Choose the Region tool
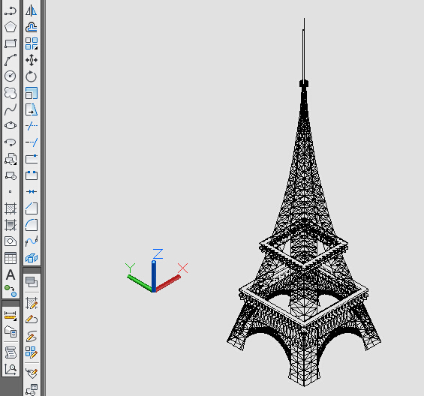The image size is (424, 396). pyautogui.click(x=11, y=241)
